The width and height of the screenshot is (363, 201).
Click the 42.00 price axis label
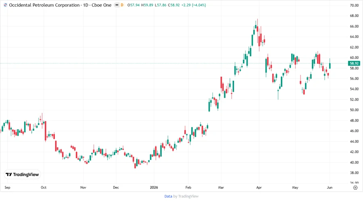pyautogui.click(x=354, y=152)
